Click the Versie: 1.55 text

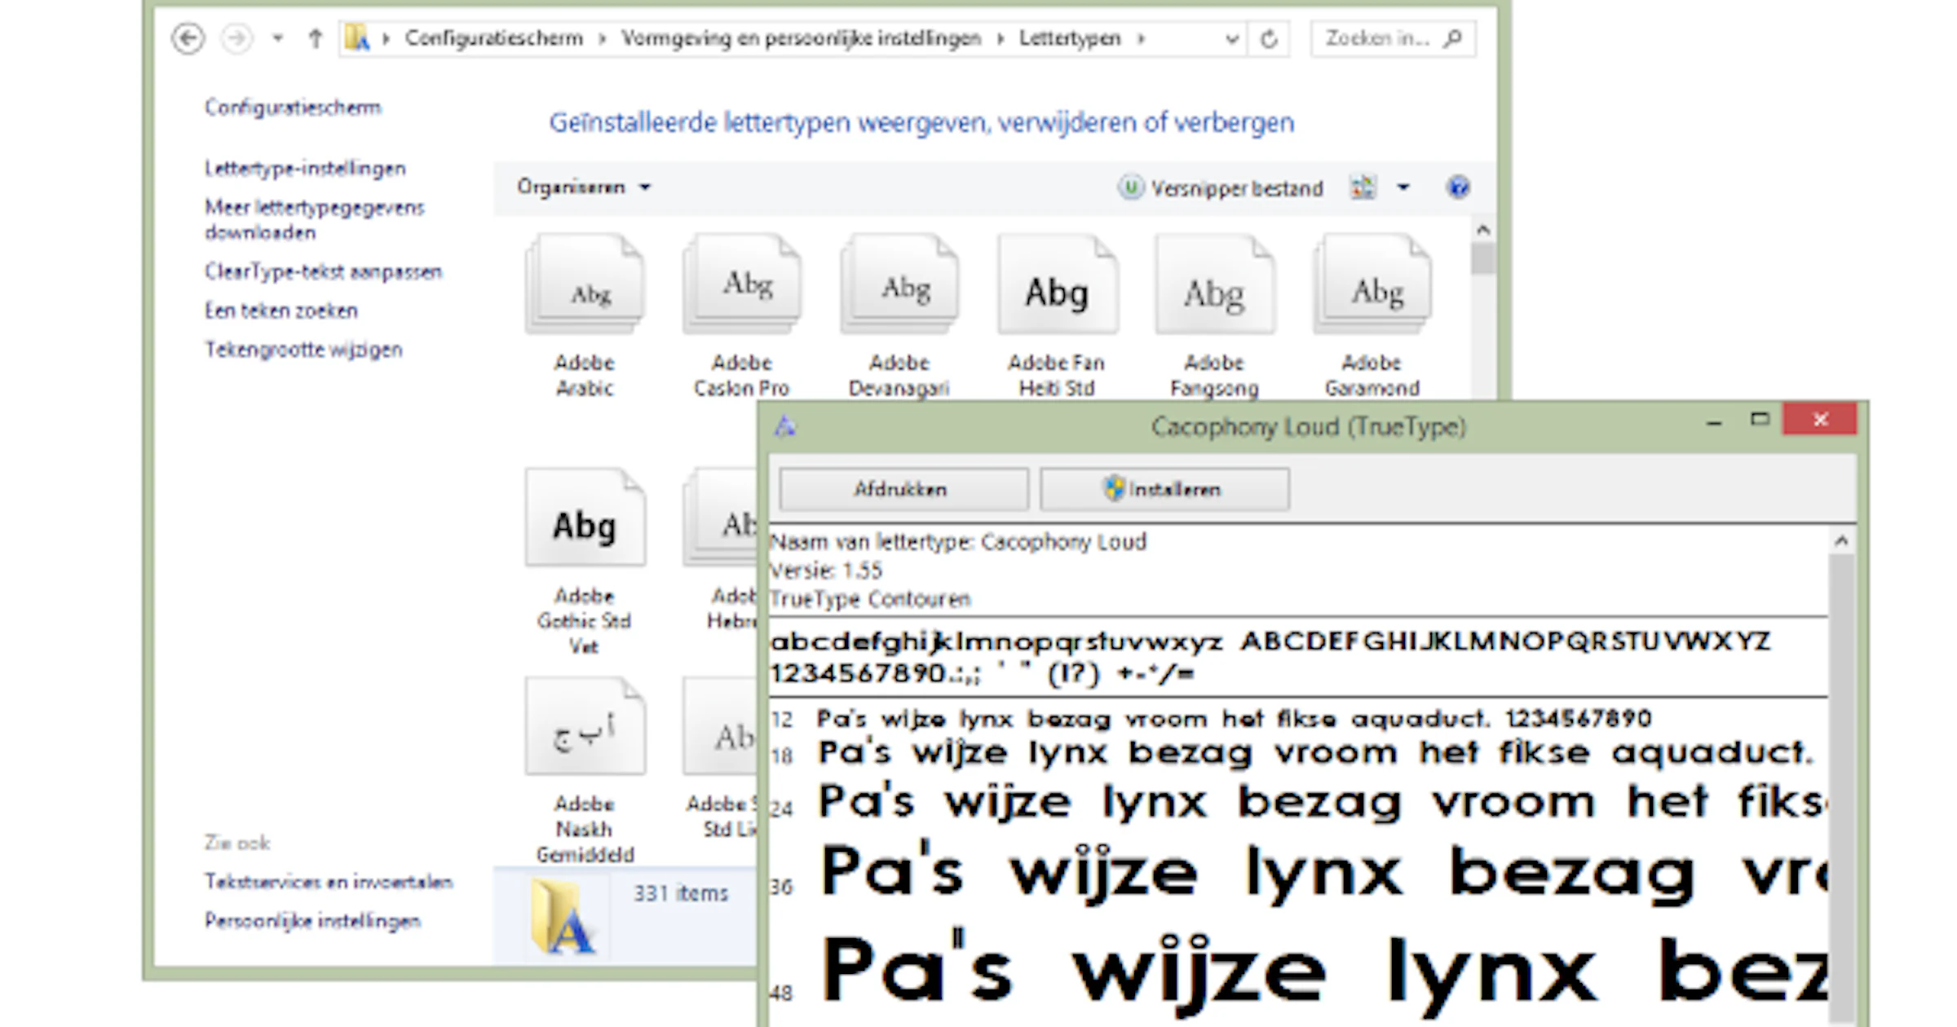point(825,571)
